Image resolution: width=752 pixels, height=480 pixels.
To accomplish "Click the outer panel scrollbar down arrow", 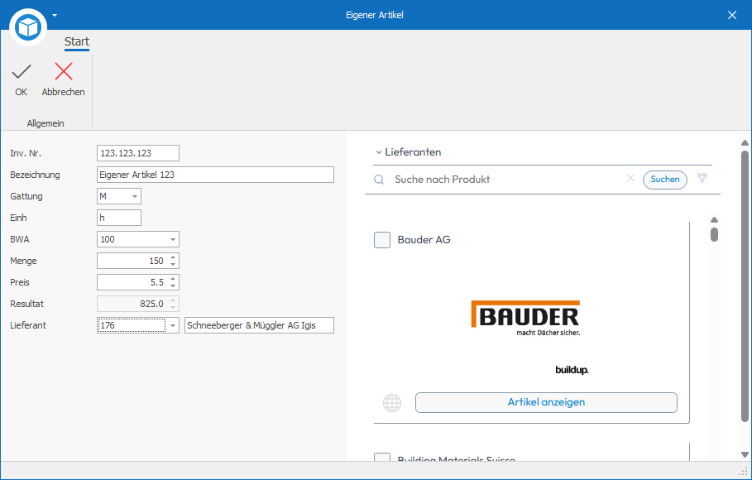I will (x=745, y=454).
